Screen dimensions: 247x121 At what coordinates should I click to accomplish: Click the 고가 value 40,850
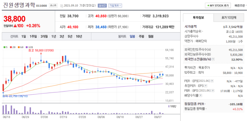[101, 16]
